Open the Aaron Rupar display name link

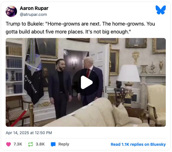tap(34, 8)
